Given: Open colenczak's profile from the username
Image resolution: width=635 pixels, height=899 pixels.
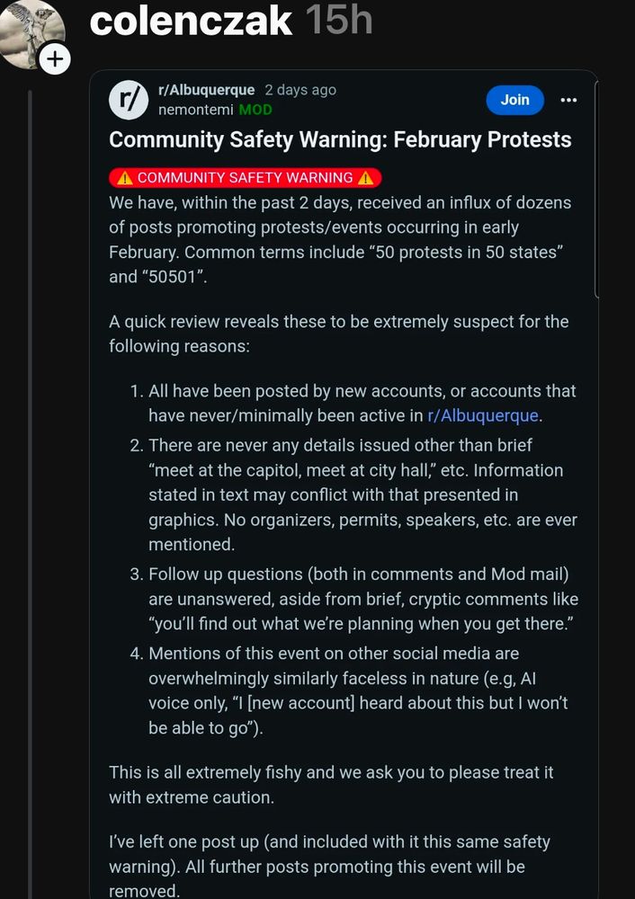Looking at the screenshot, I should click(x=191, y=21).
